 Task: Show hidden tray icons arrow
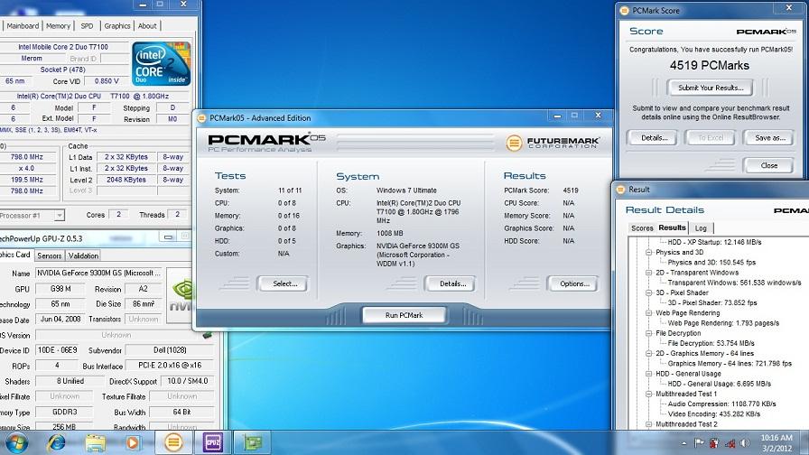pos(684,443)
